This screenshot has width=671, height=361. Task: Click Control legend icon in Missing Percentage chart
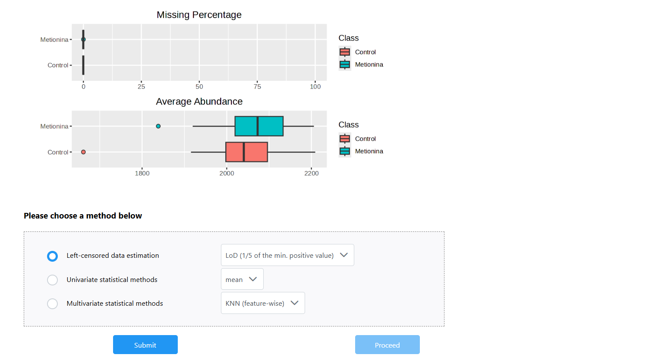344,52
